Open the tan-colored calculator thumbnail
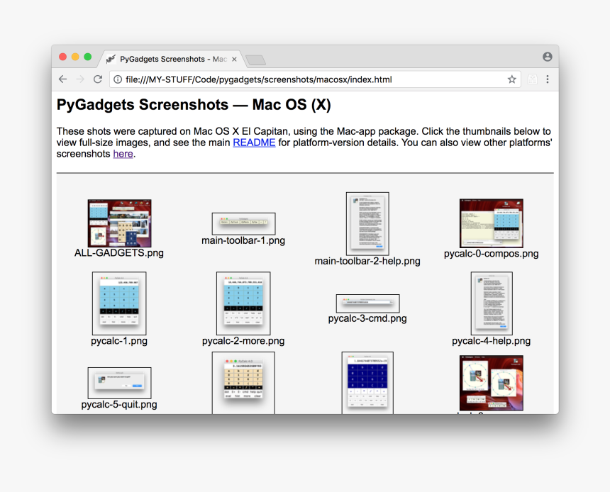The image size is (610, 492). point(243,383)
